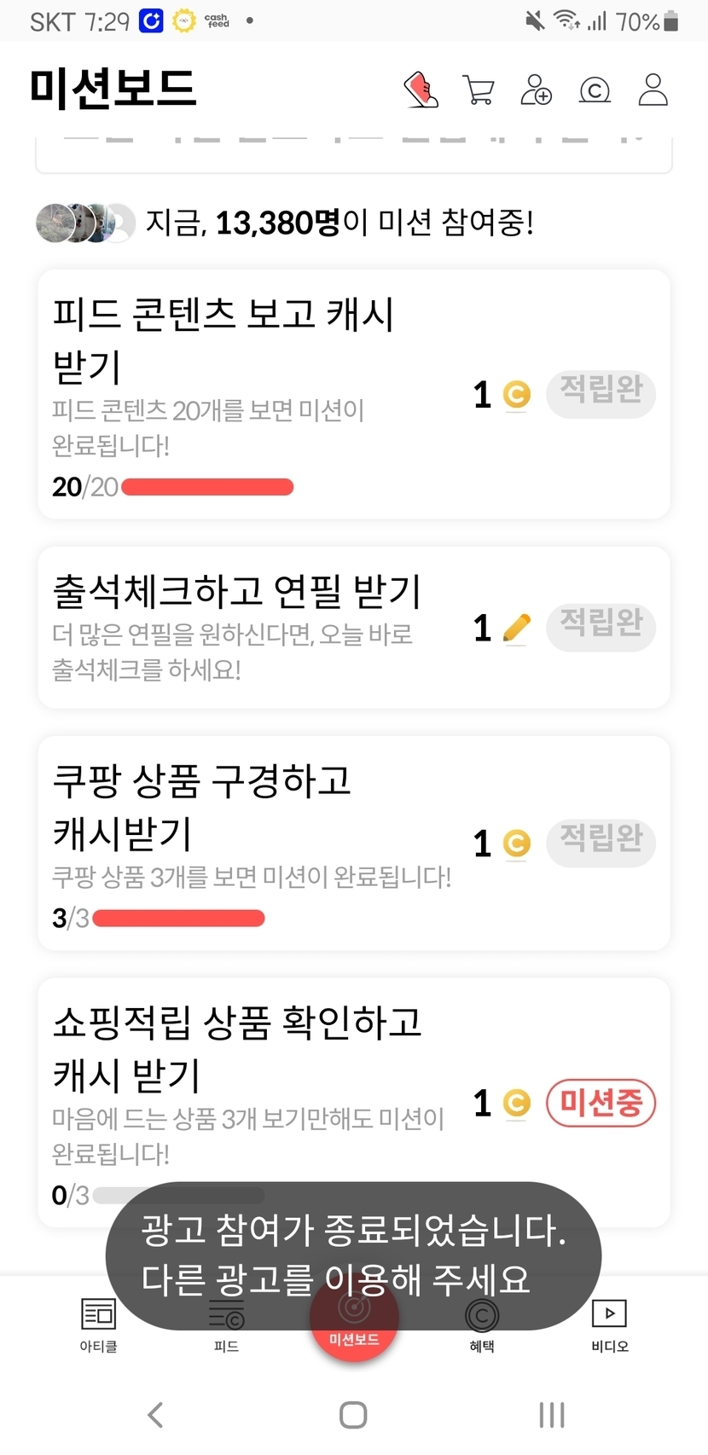The height and width of the screenshot is (1455, 708).
Task: Tap participant avatars next to 13,380명
Action: click(x=85, y=223)
